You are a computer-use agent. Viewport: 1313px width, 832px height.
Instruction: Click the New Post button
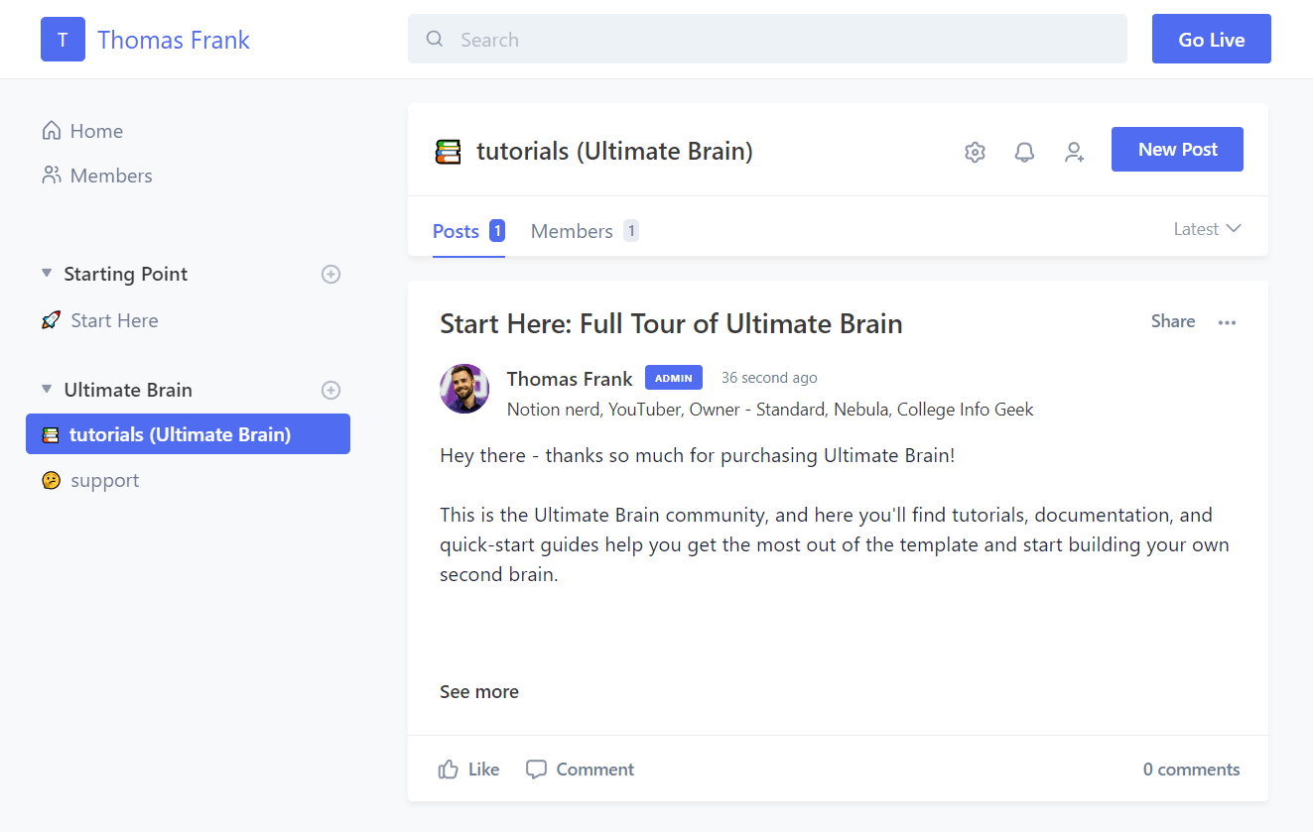(x=1177, y=149)
